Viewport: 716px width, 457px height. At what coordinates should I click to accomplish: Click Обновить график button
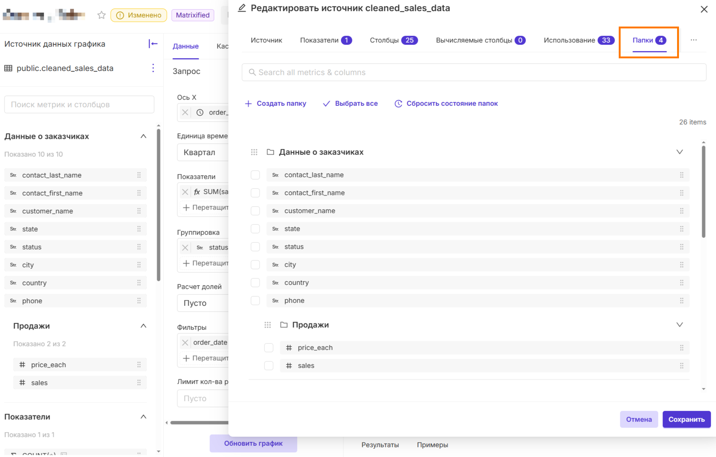(x=253, y=443)
